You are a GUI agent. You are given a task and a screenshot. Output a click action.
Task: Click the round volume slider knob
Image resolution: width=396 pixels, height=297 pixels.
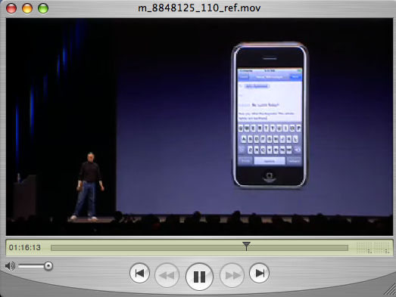click(48, 266)
